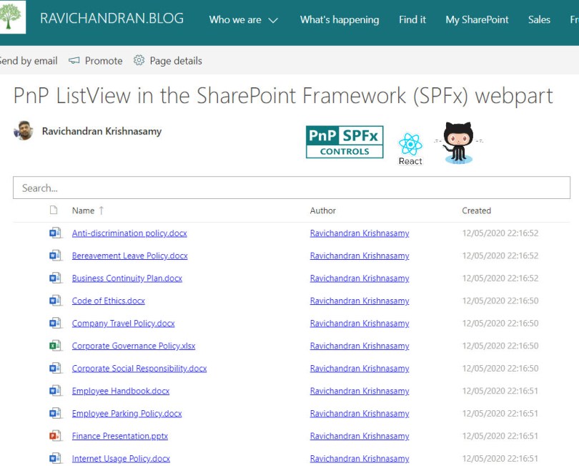Viewport: 579px width, 466px height.
Task: Click the GitHub Octocat icon
Action: (458, 142)
